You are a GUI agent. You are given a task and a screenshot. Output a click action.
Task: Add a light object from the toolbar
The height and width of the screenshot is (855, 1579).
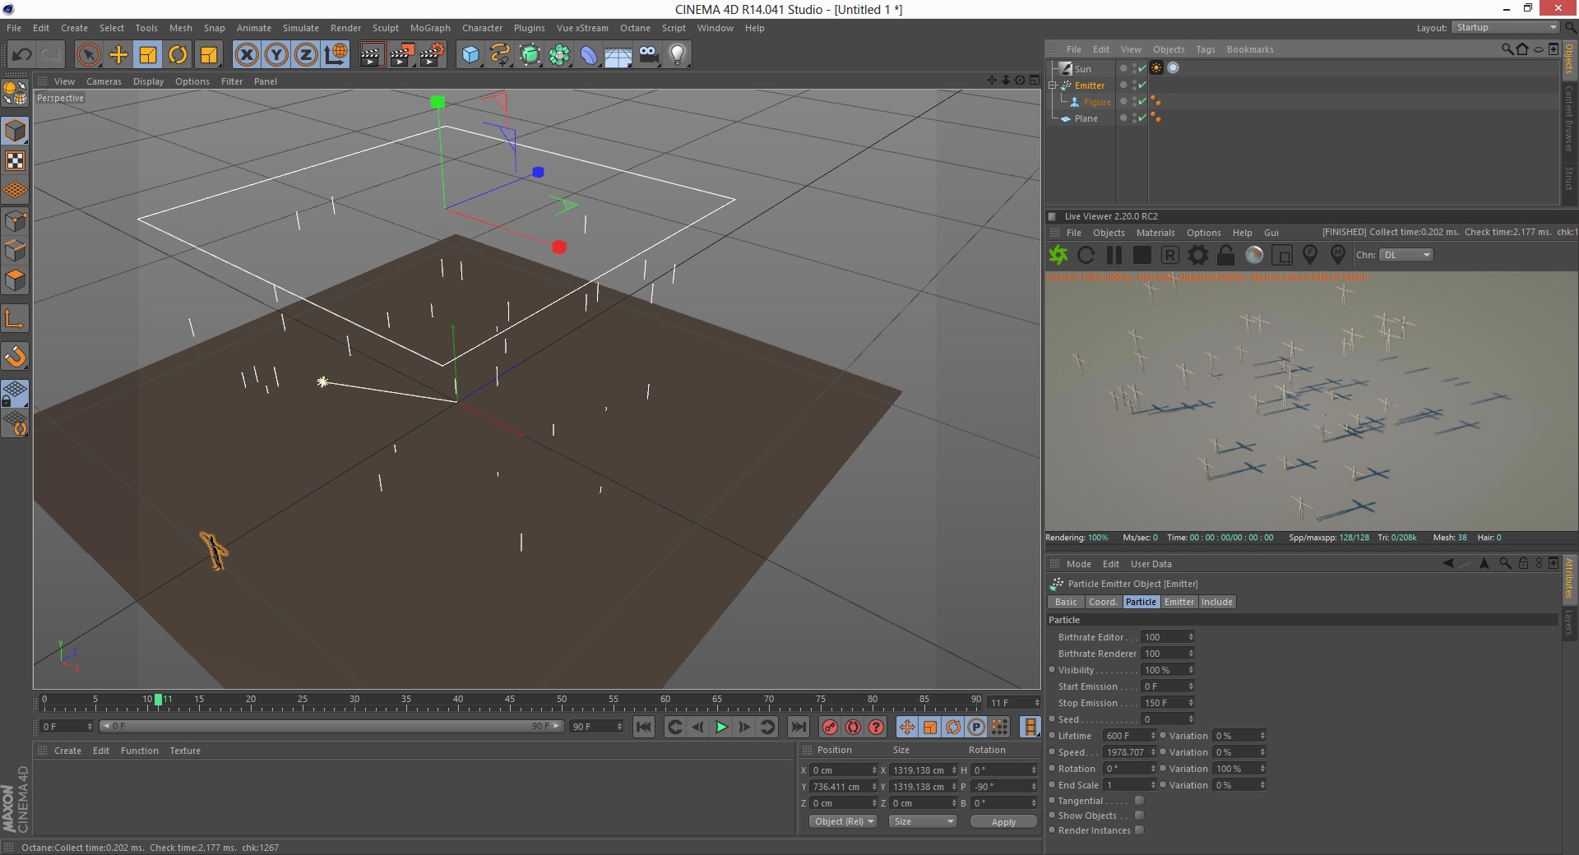[x=678, y=55]
